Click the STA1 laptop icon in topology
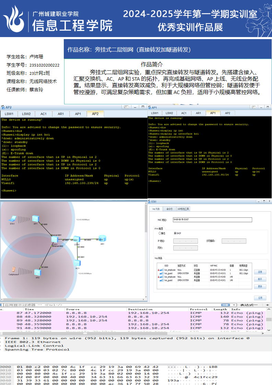Screen dimensions: 272x385 (13, 218)
